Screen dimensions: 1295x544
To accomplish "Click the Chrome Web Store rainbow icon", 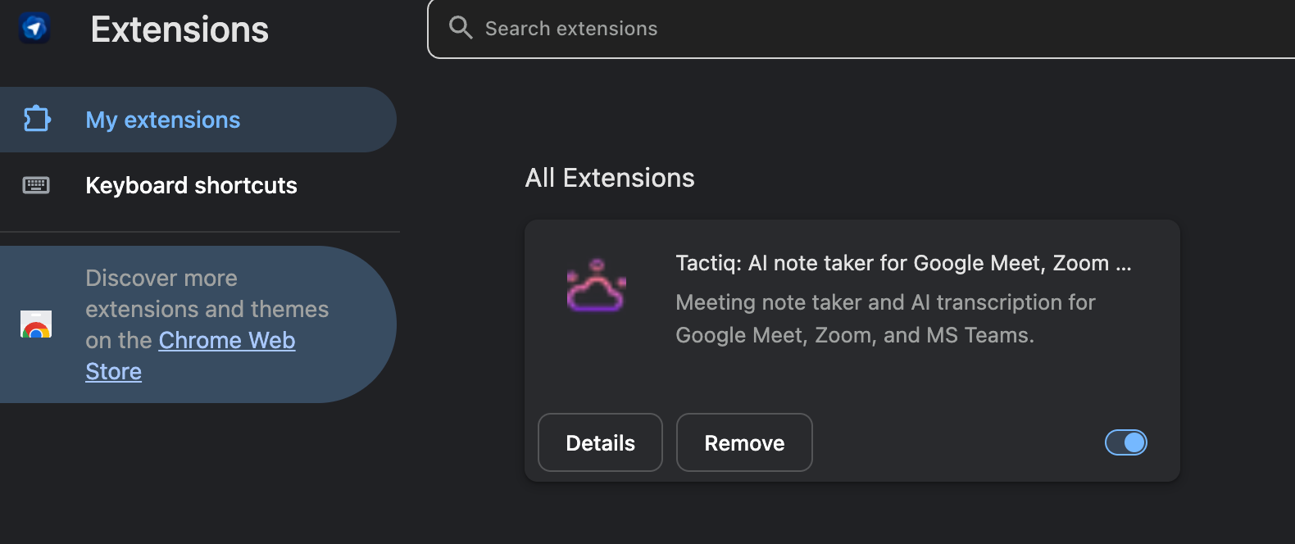I will pos(36,324).
